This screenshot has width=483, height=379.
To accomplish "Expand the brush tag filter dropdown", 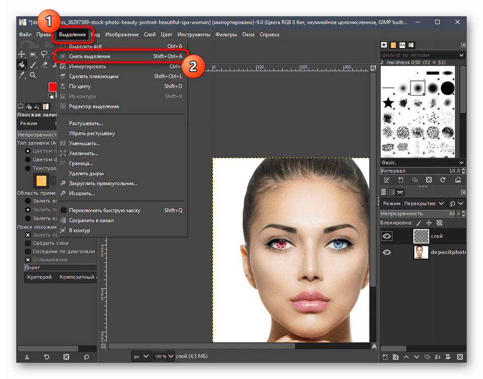I will (462, 55).
